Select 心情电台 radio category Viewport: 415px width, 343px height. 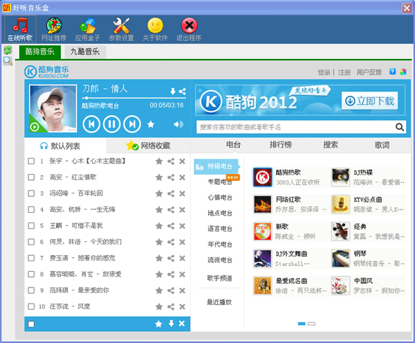220,197
